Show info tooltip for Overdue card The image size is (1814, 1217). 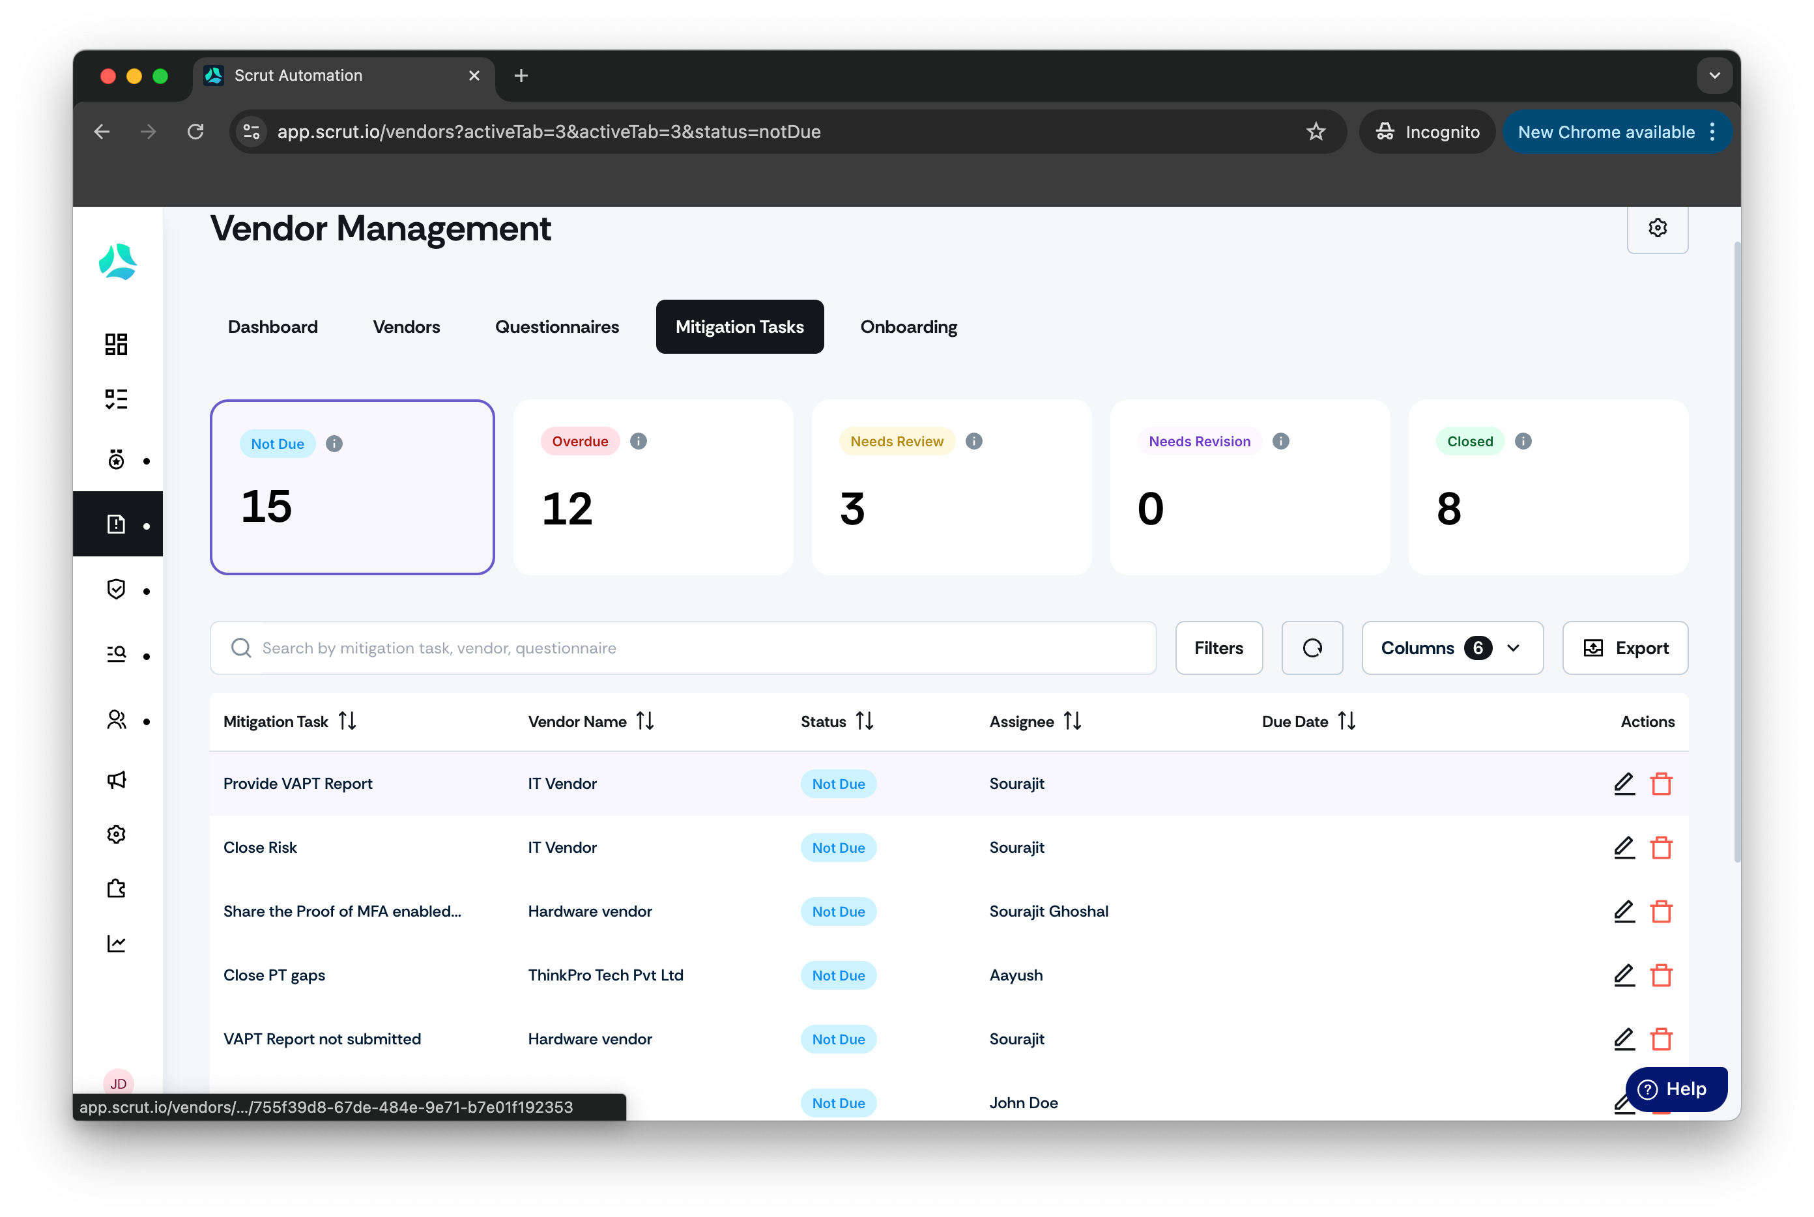(x=638, y=441)
